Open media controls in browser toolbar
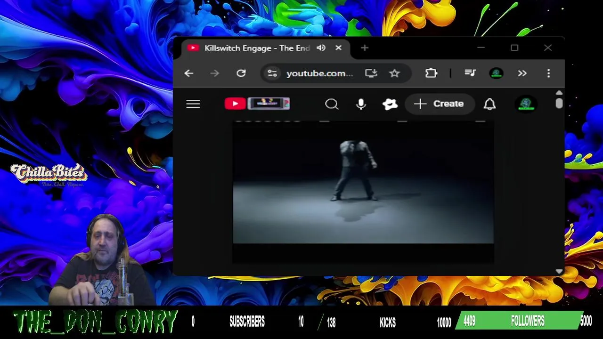Screen dimensions: 603x339 tap(470, 73)
